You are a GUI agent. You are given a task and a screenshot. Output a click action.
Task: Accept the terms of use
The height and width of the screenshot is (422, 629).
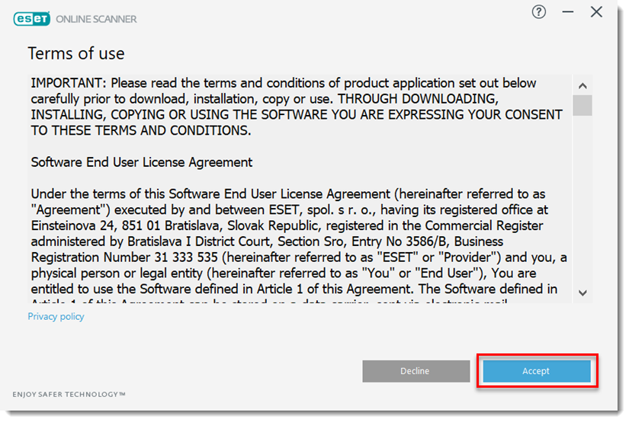[536, 371]
